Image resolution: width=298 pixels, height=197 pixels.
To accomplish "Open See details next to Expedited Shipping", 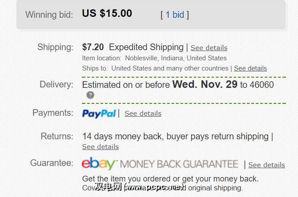I will point(209,47).
